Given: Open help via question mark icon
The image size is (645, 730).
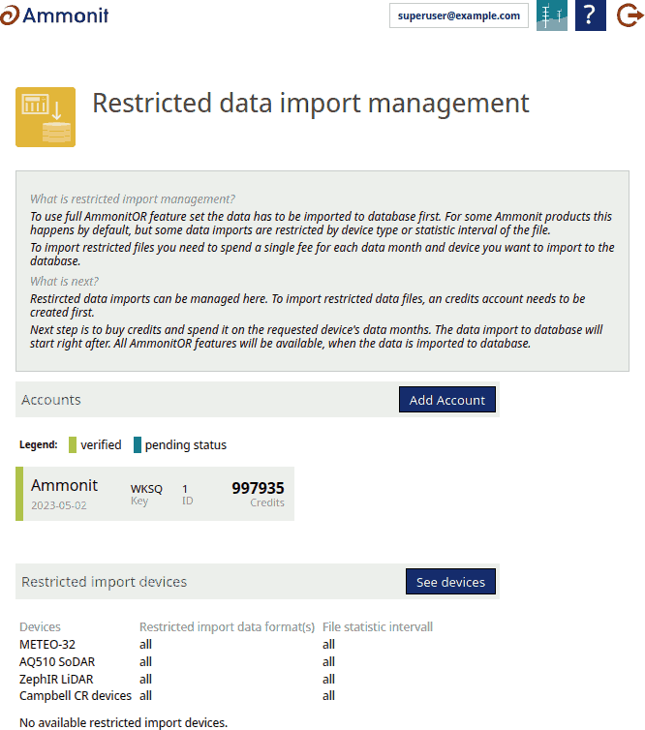Looking at the screenshot, I should pyautogui.click(x=591, y=15).
